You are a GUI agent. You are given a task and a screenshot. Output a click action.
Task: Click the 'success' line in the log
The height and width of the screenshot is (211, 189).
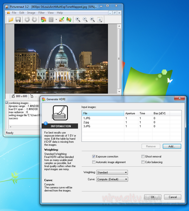(13, 119)
